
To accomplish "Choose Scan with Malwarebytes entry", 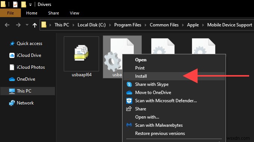I will click(x=174, y=125).
